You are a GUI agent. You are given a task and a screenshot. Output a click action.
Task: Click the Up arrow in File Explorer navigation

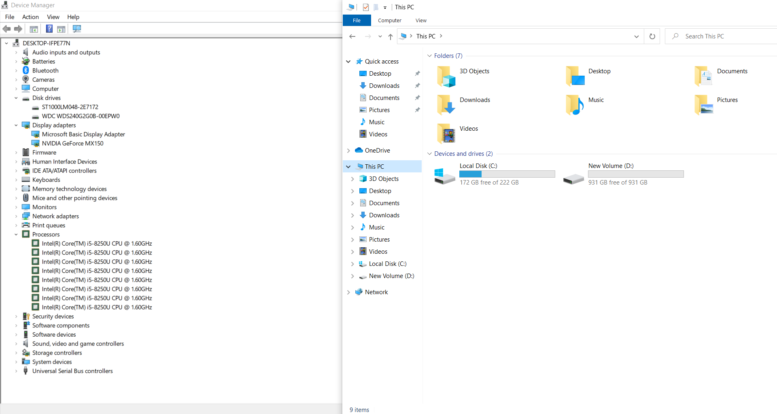[x=390, y=36]
